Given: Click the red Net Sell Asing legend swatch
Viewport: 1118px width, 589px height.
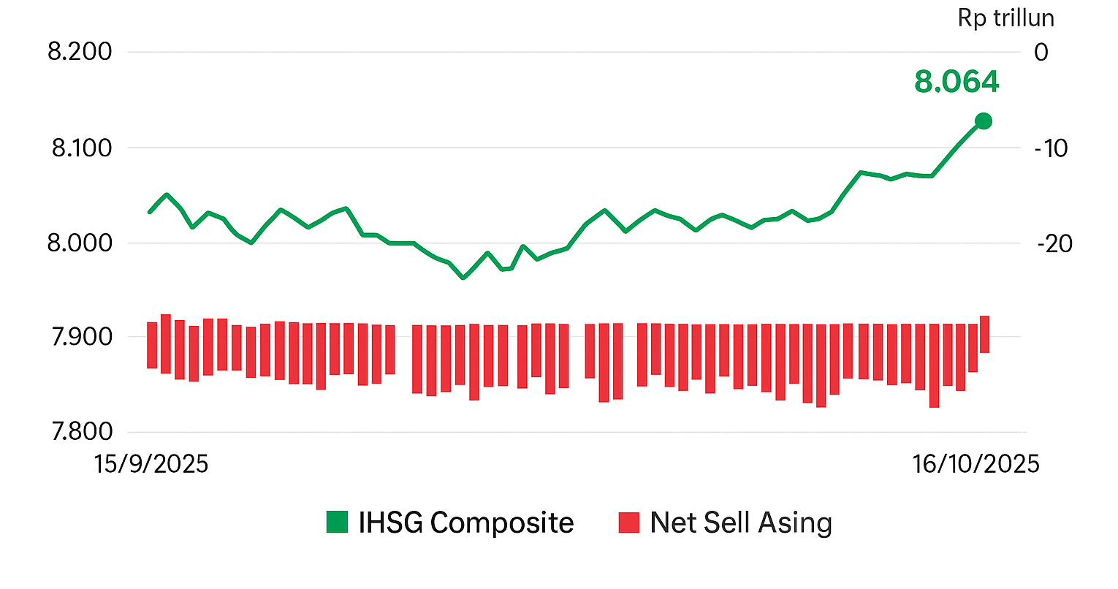Looking at the screenshot, I should pos(628,522).
